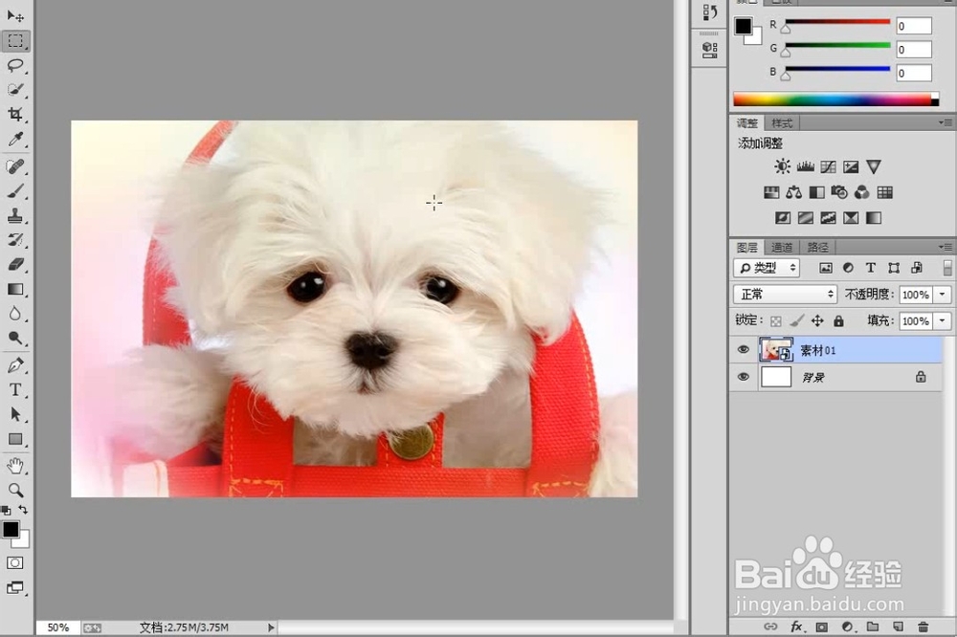Add a Black & White adjustment
The image size is (957, 637).
(x=816, y=193)
